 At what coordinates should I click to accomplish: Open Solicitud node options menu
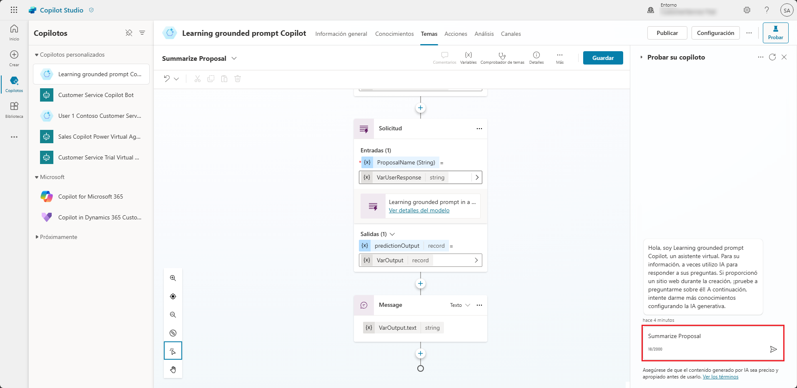click(479, 129)
